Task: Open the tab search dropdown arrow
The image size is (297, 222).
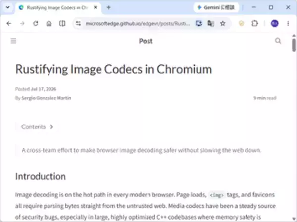Action: (8, 7)
